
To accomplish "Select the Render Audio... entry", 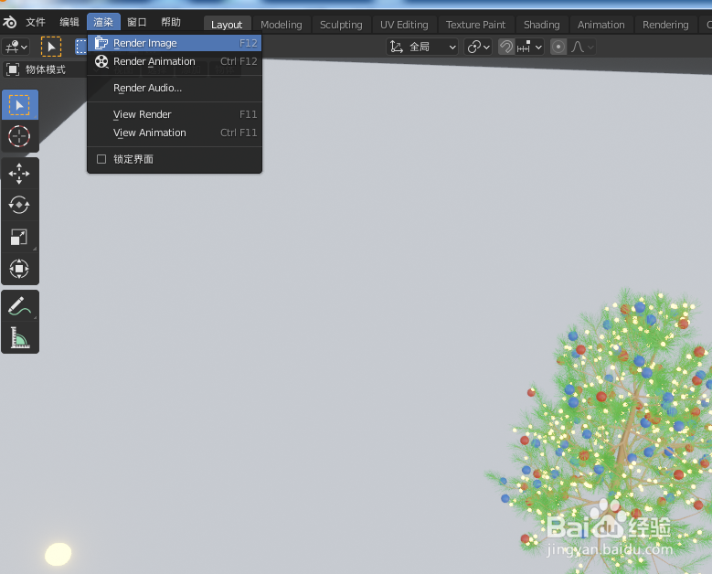I will coord(175,88).
